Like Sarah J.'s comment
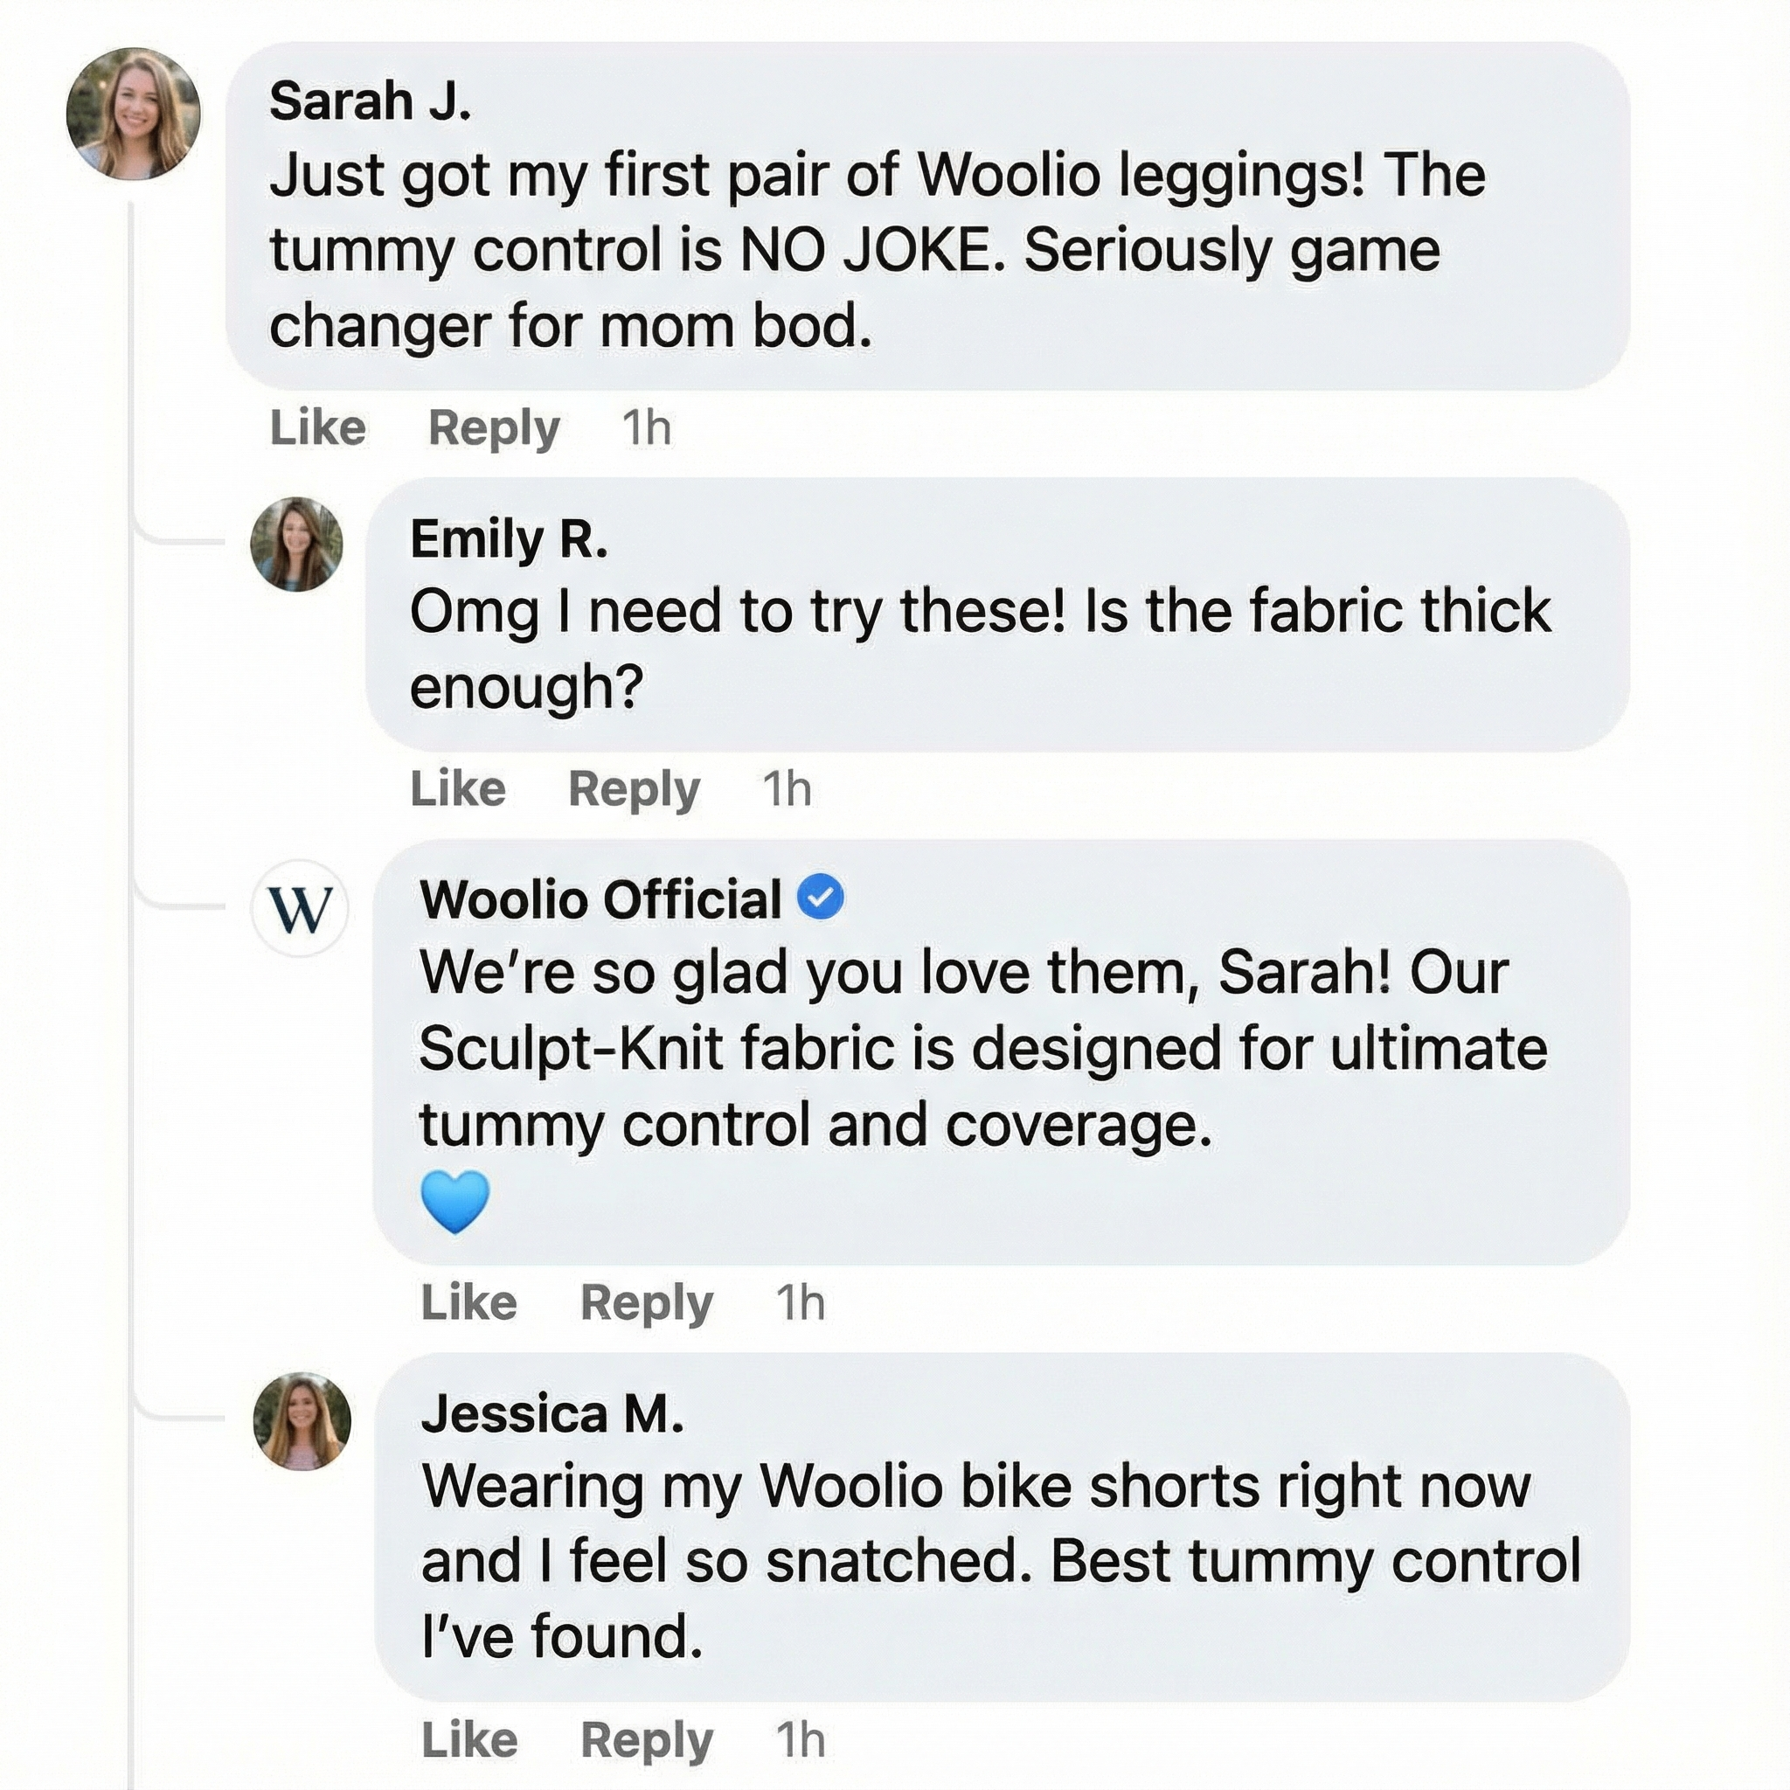The width and height of the screenshot is (1790, 1790). [318, 428]
